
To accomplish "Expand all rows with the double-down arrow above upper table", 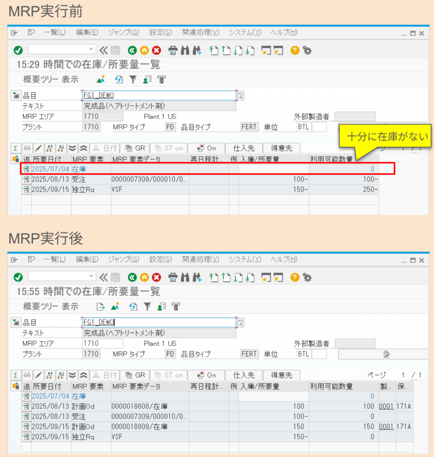I will [72, 148].
